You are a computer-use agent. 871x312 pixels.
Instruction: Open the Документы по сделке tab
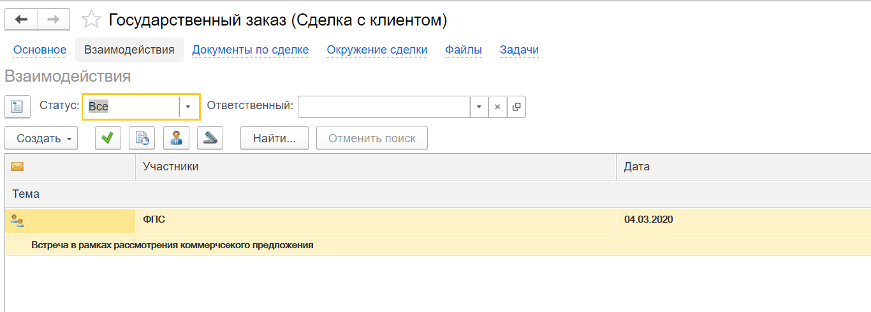[250, 50]
